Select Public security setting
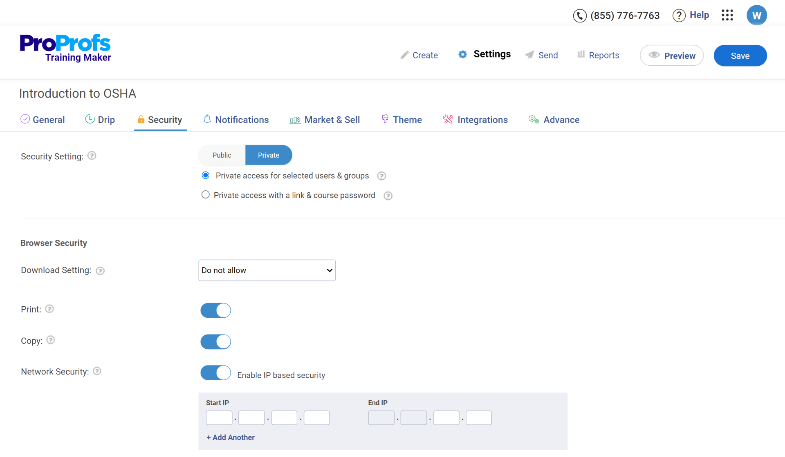This screenshot has height=457, width=785. pos(222,155)
